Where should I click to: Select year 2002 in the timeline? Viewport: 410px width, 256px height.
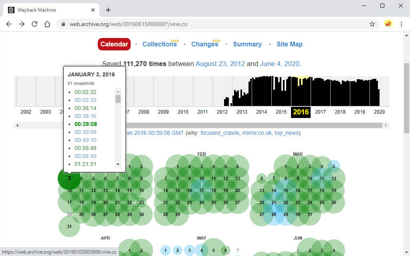(x=26, y=112)
